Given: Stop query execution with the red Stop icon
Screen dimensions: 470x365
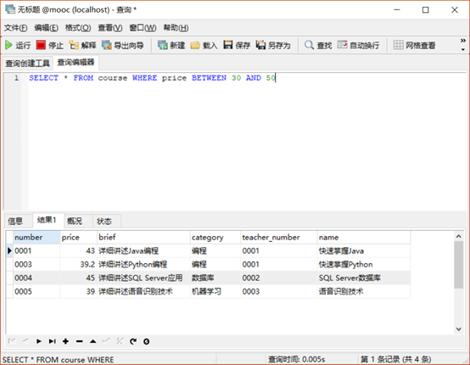Looking at the screenshot, I should coord(50,45).
